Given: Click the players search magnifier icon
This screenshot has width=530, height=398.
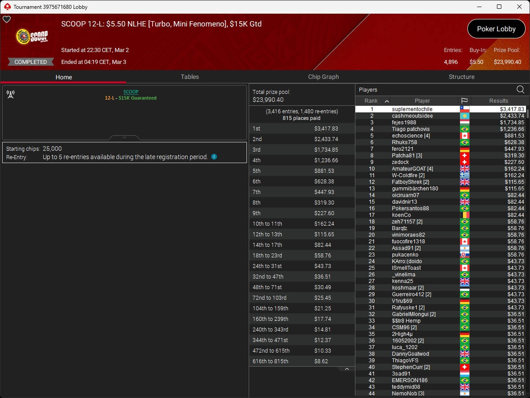Looking at the screenshot, I should (x=520, y=89).
